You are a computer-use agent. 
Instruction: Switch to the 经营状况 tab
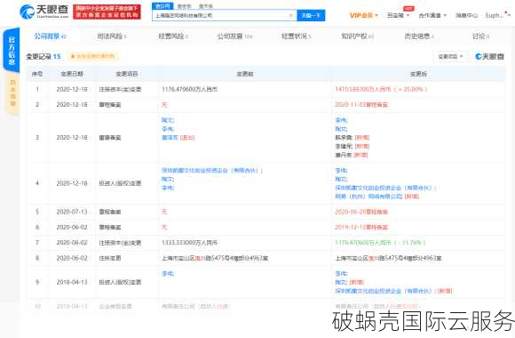[x=296, y=36]
